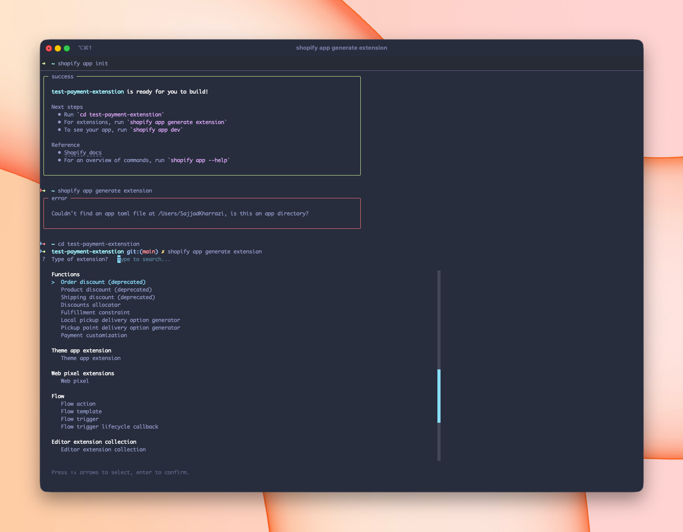Click the 'Web pixel extensions' group heading
Image resolution: width=683 pixels, height=532 pixels.
[x=83, y=373]
